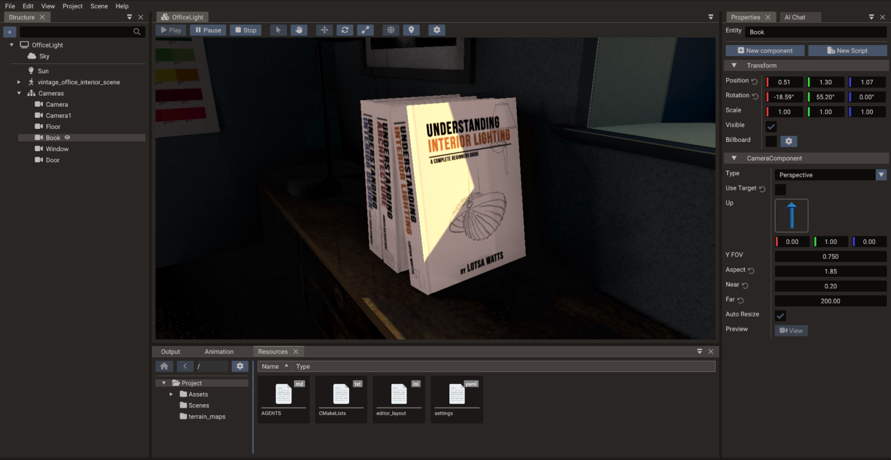This screenshot has width=891, height=460.
Task: Choose the scale gizmo tool
Action: click(x=365, y=30)
